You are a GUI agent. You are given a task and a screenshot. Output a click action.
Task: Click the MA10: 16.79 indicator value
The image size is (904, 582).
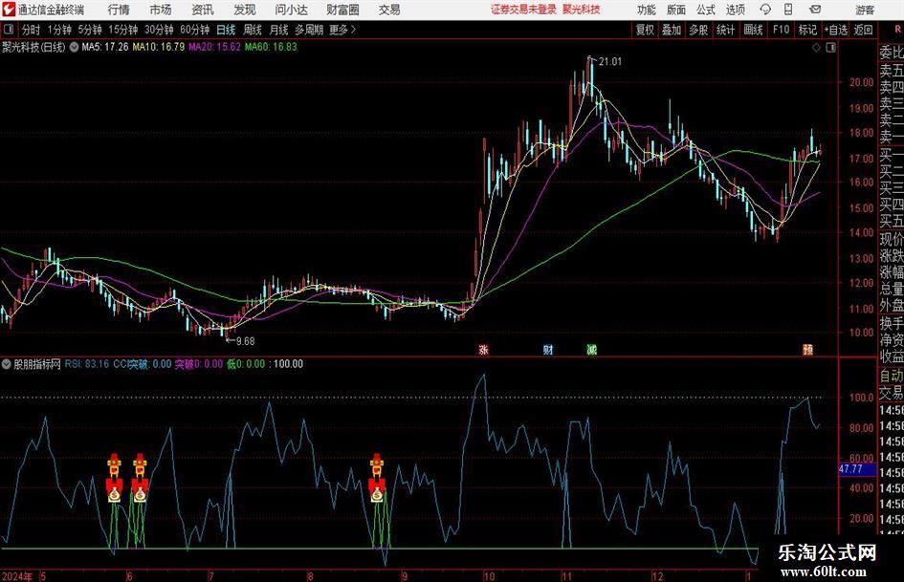[x=159, y=47]
